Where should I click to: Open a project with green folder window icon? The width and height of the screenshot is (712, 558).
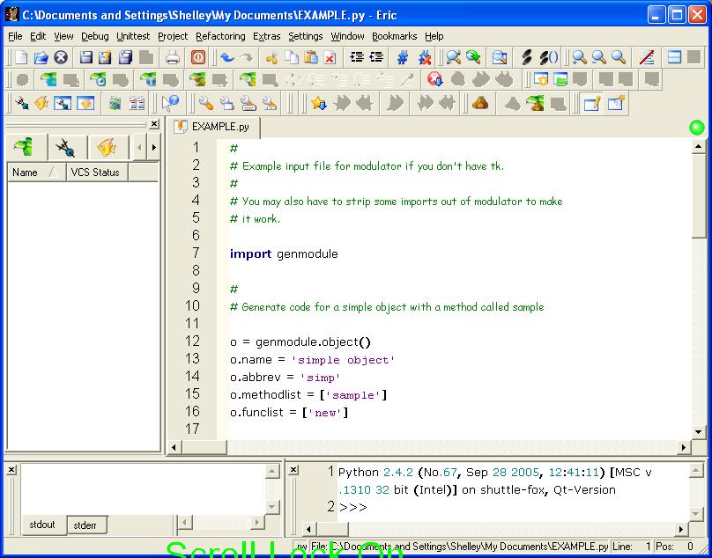coord(560,80)
